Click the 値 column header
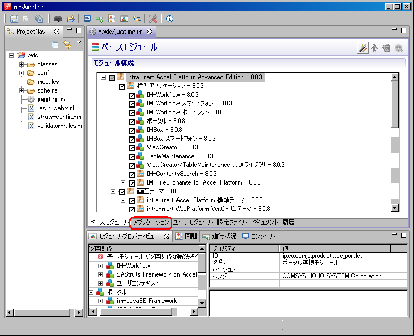 tap(335, 249)
